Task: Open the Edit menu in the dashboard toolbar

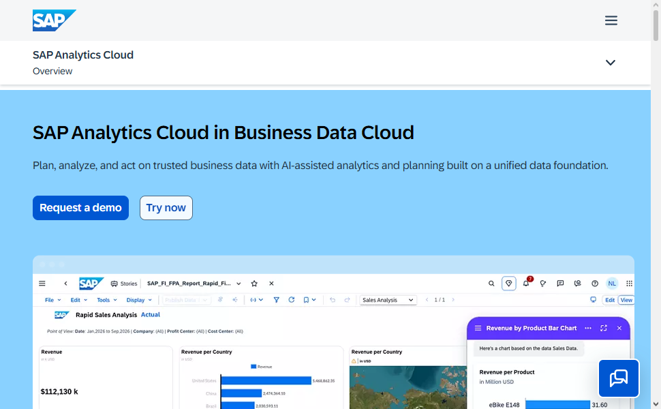Action: tap(79, 300)
